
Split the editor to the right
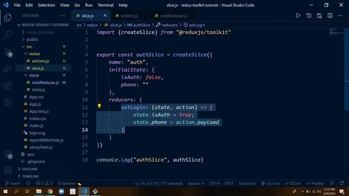[x=330, y=16]
